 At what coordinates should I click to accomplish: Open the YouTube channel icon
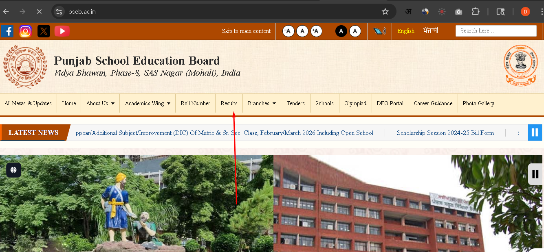(x=62, y=31)
